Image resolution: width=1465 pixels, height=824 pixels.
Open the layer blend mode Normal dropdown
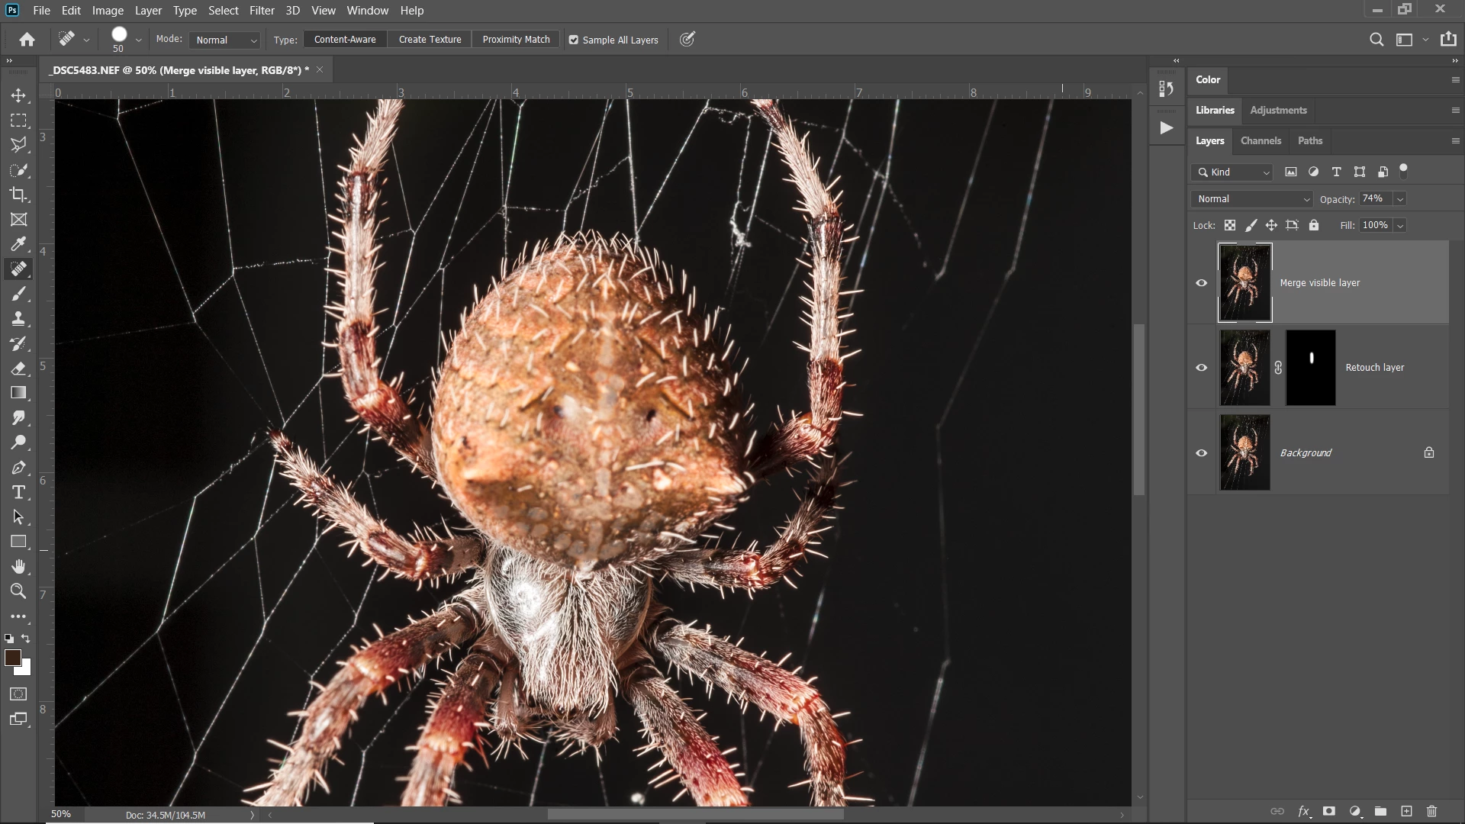pos(1251,199)
